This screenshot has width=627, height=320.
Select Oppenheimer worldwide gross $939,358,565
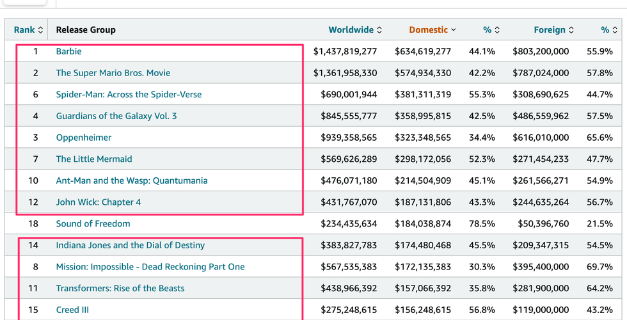coord(349,138)
